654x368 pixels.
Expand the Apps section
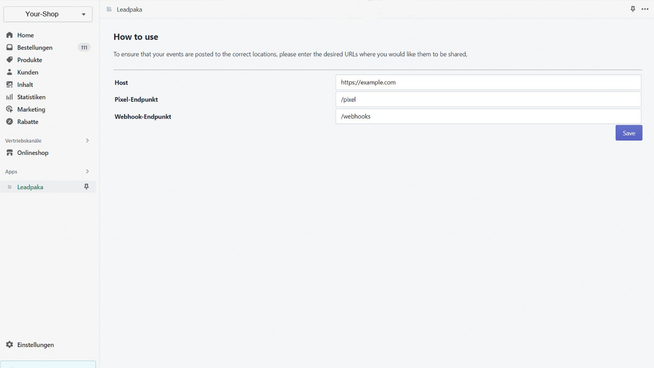pos(87,171)
